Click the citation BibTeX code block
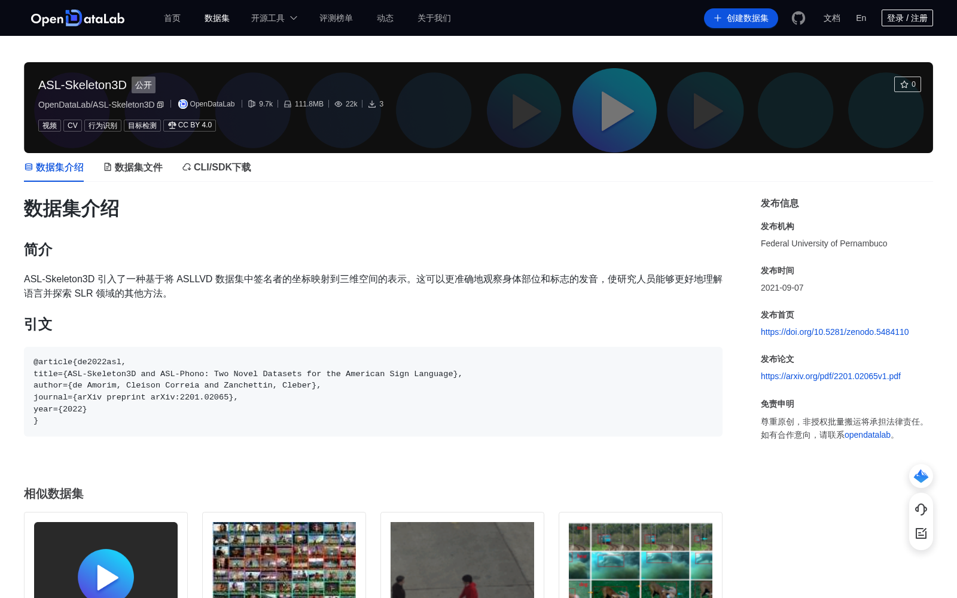957x598 pixels. coord(373,391)
